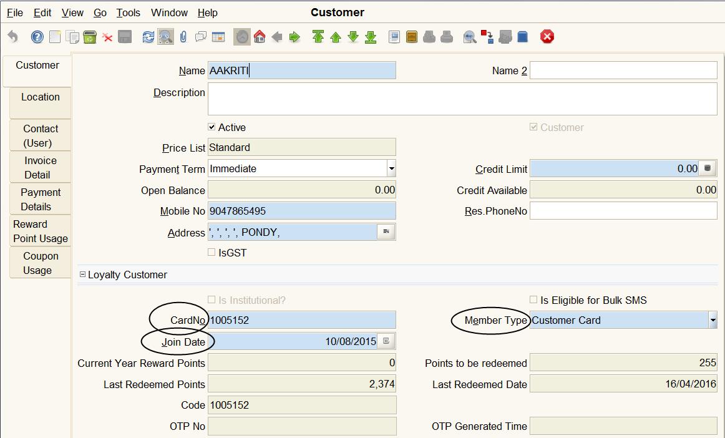725x438 pixels.
Task: Click into the Res.PhoneNo field
Action: [623, 211]
